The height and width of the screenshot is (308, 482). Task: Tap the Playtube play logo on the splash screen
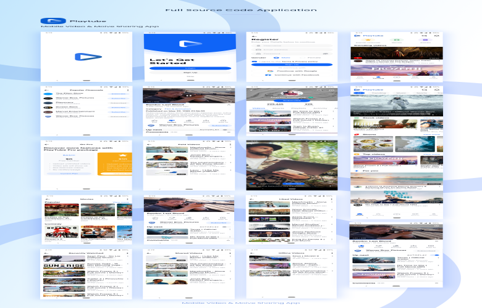[x=88, y=57]
